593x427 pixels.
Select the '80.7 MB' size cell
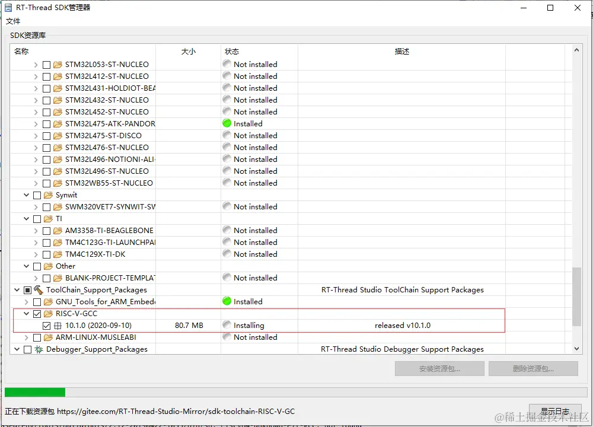[189, 326]
